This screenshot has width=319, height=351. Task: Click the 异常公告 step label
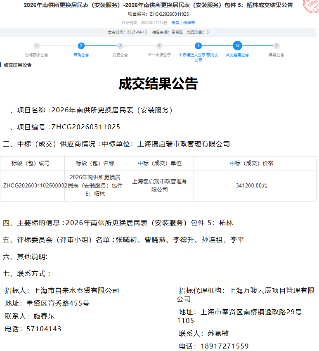(276, 55)
